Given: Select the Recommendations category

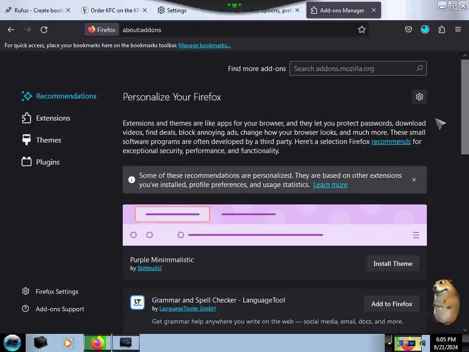Looking at the screenshot, I should (66, 96).
